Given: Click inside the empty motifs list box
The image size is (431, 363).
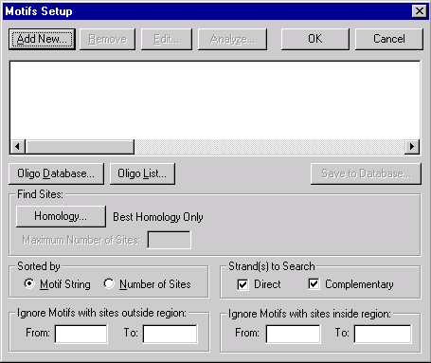Looking at the screenshot, I should [215, 100].
